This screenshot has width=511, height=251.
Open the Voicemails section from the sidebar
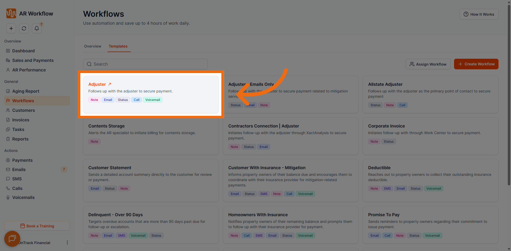[x=23, y=197]
